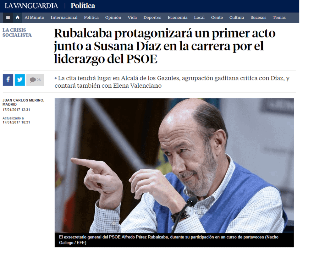Go to the Opinión section

113,17
